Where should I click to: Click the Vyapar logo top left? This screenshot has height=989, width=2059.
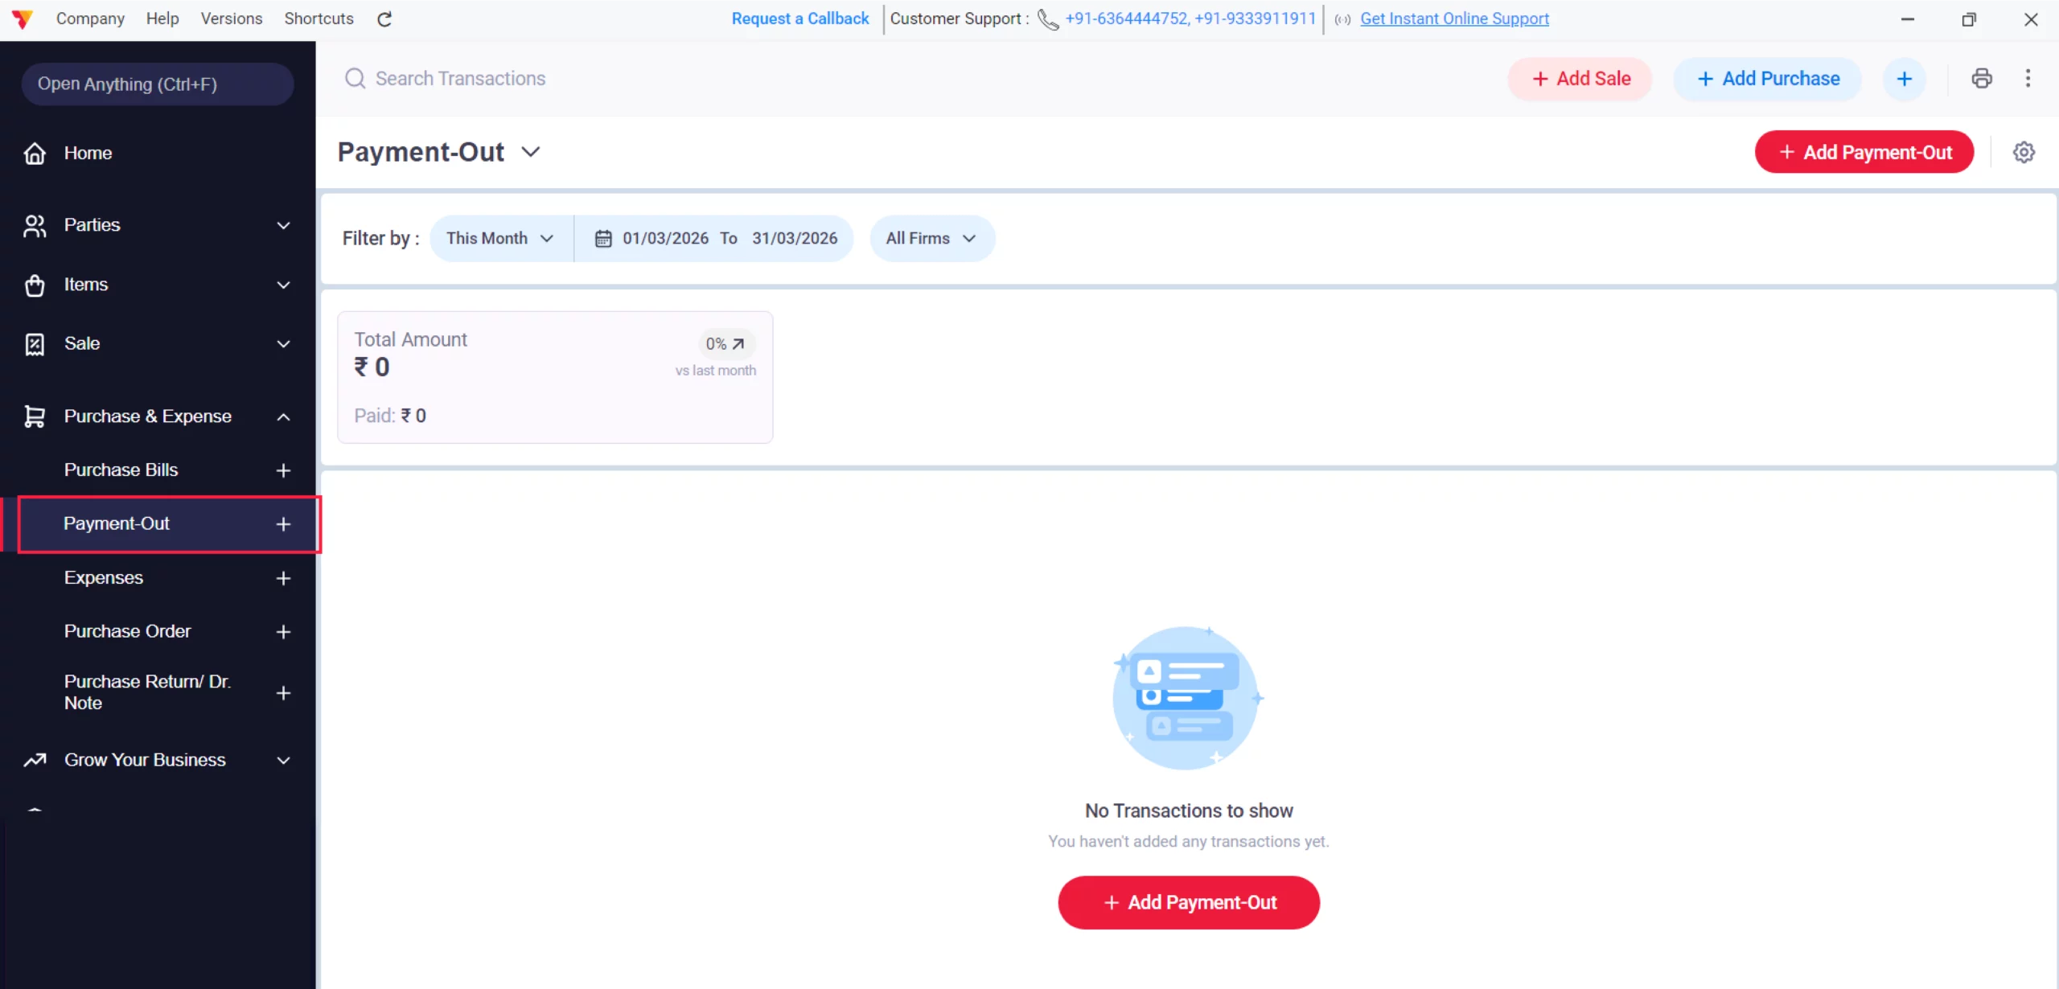(x=23, y=18)
